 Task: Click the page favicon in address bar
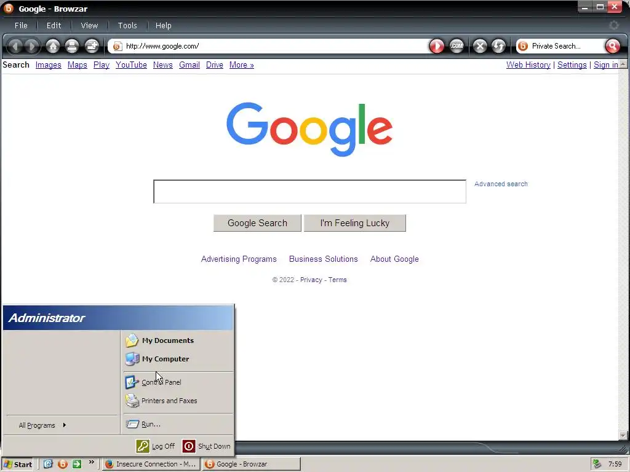click(x=117, y=46)
